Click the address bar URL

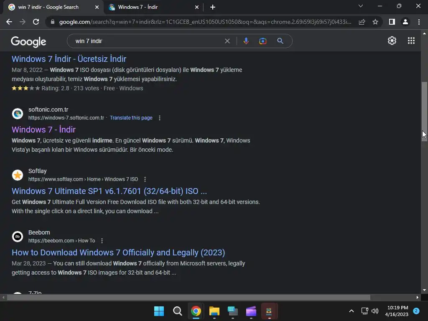205,22
